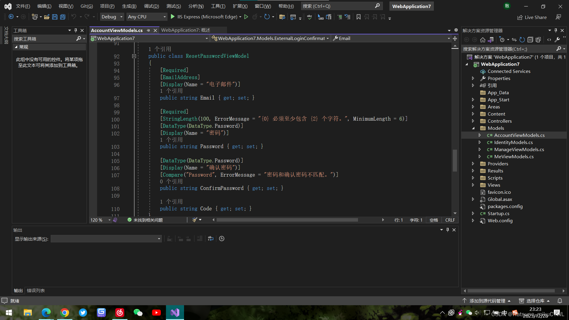Open Properties wrench icon in Solution Explorer
Screen dimensions: 569x320
[x=557, y=40]
